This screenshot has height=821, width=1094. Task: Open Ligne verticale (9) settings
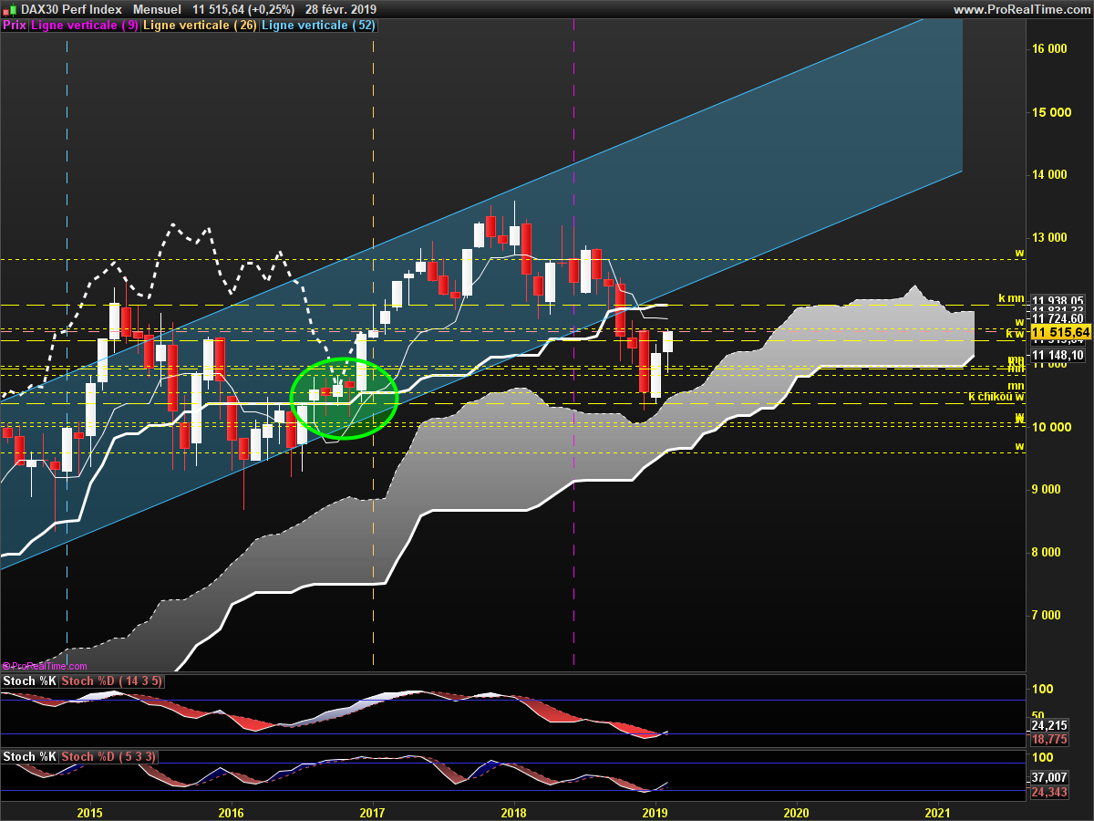click(85, 26)
